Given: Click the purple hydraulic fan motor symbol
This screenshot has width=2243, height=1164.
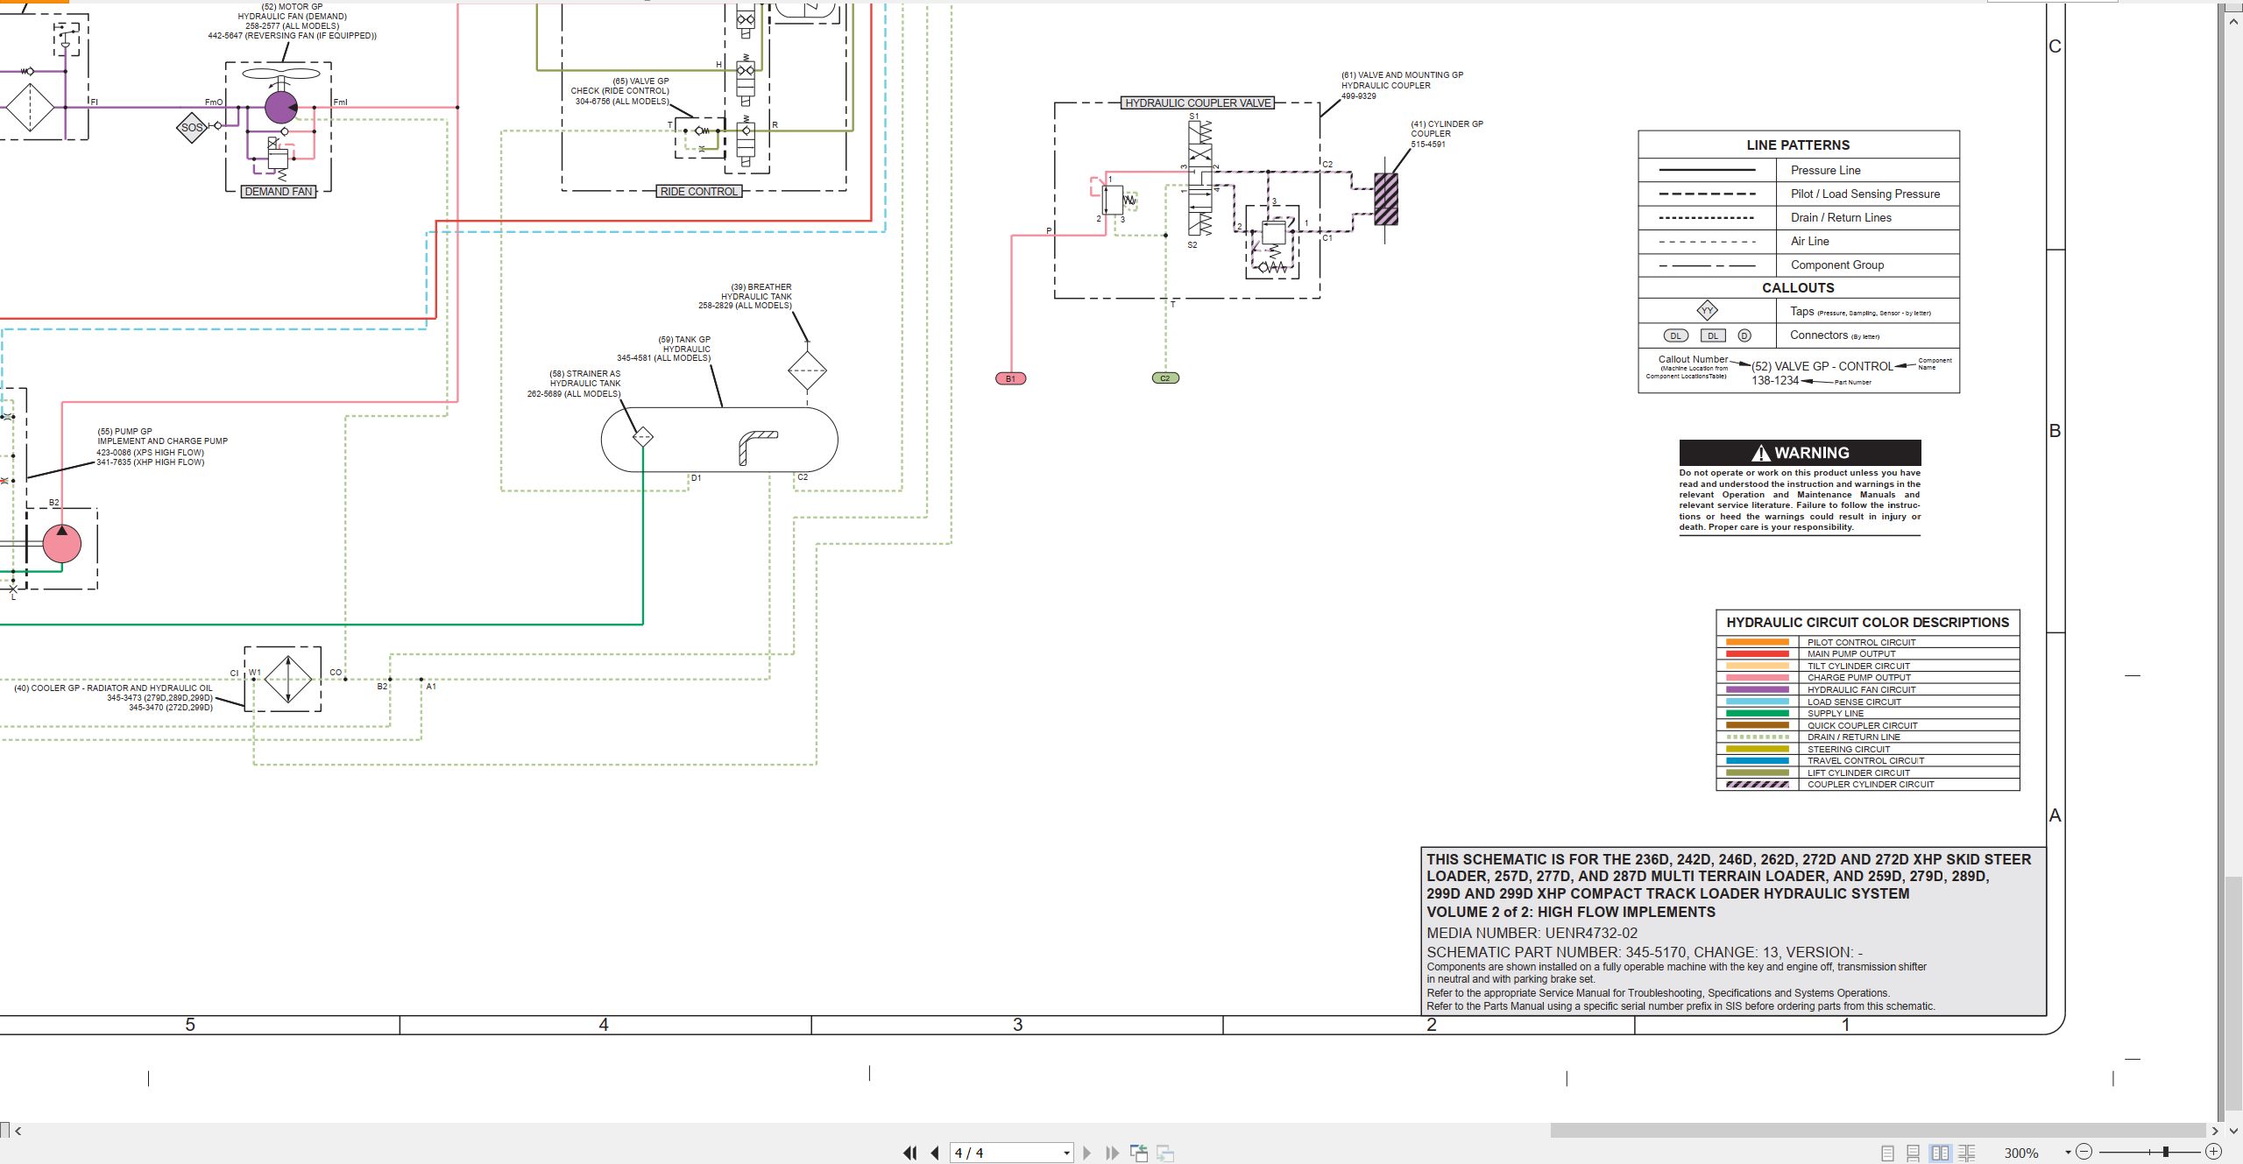Looking at the screenshot, I should [x=280, y=107].
